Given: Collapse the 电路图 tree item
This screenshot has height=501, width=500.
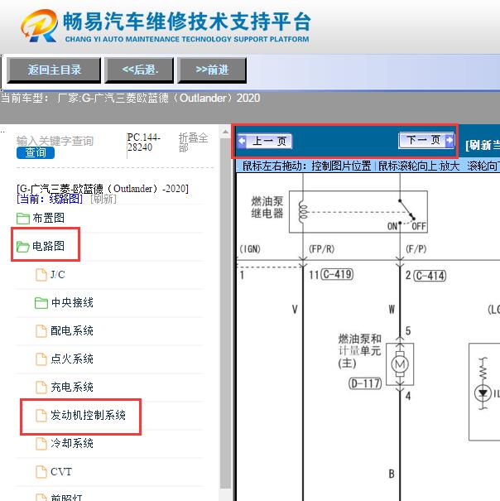Looking at the screenshot, I should [x=48, y=246].
